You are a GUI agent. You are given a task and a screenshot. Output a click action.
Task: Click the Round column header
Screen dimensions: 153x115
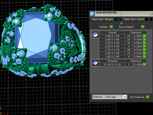[112, 33]
